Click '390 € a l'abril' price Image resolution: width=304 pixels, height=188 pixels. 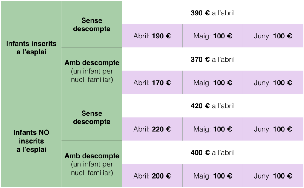213,13
